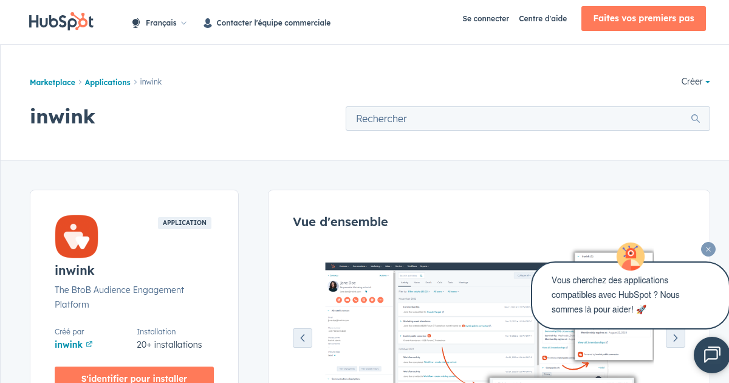Screen dimensions: 729x383
Task: Open the overview screenshot thumbnail
Action: tap(489, 316)
